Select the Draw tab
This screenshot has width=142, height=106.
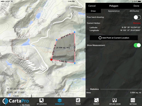coord(93,11)
